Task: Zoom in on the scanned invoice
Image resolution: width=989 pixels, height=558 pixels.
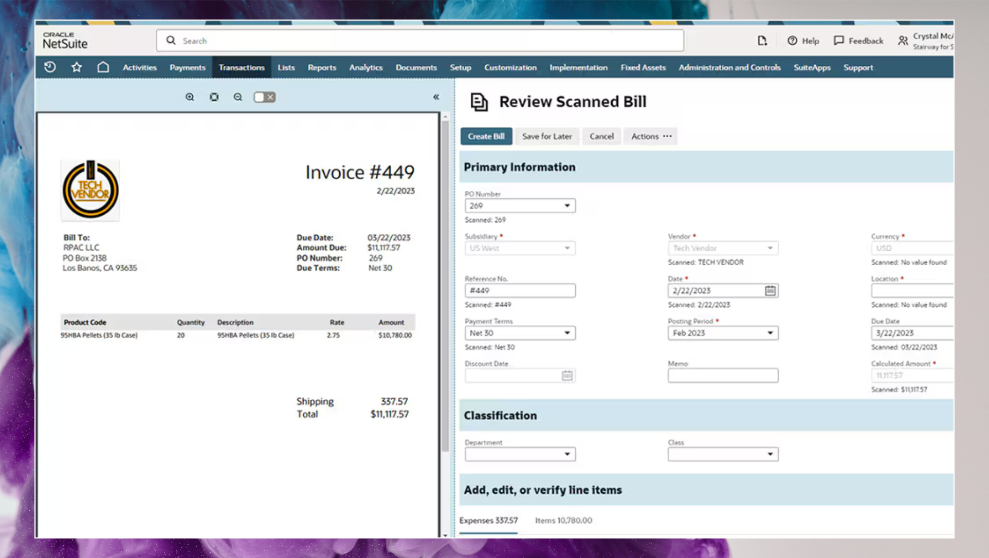Action: [x=190, y=97]
